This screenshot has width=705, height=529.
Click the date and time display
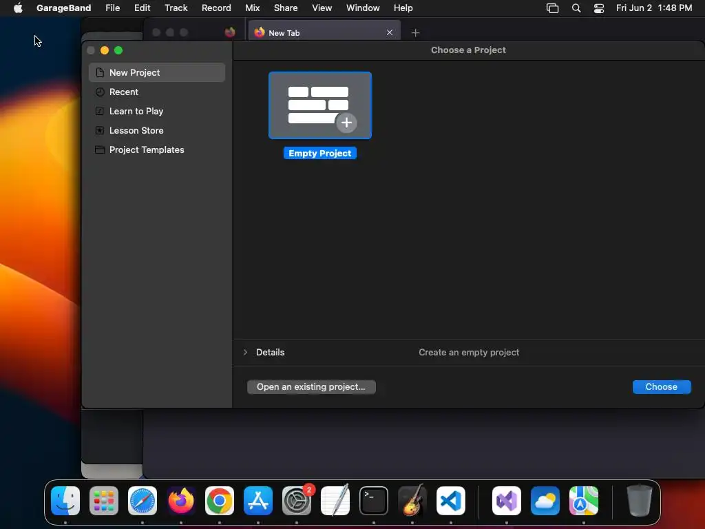point(654,8)
